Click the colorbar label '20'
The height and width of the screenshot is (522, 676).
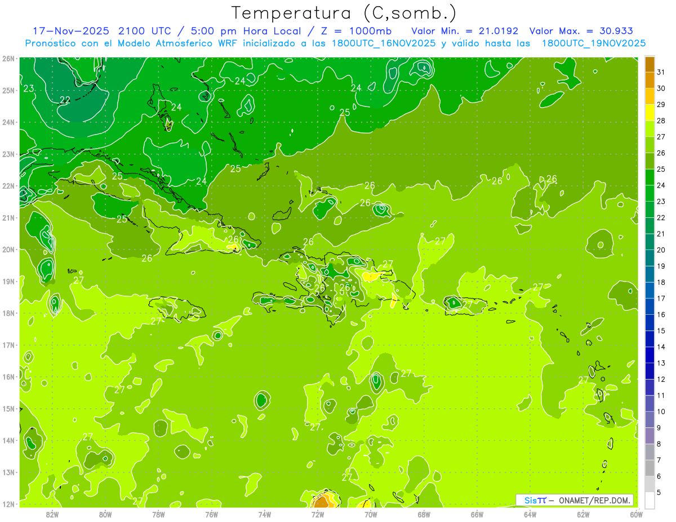click(x=661, y=250)
